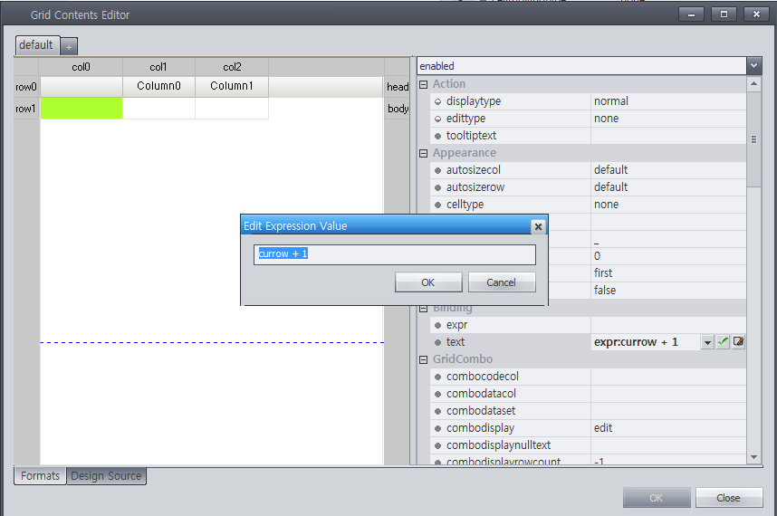Click the head band label
This screenshot has height=516, width=777.
click(x=398, y=87)
